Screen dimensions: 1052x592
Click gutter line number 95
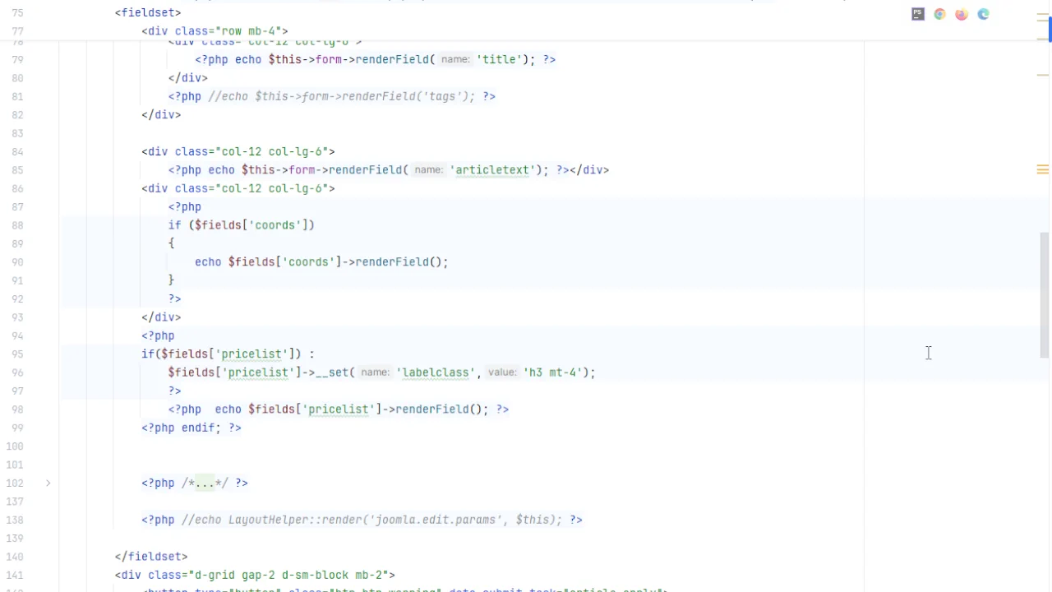(x=17, y=354)
